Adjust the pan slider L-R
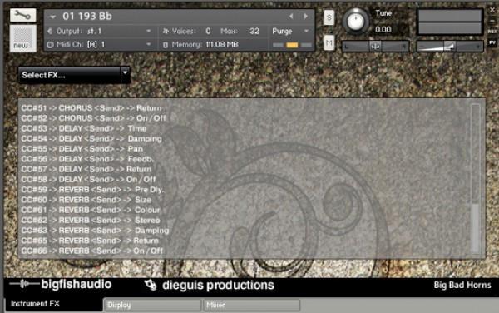 [x=376, y=47]
